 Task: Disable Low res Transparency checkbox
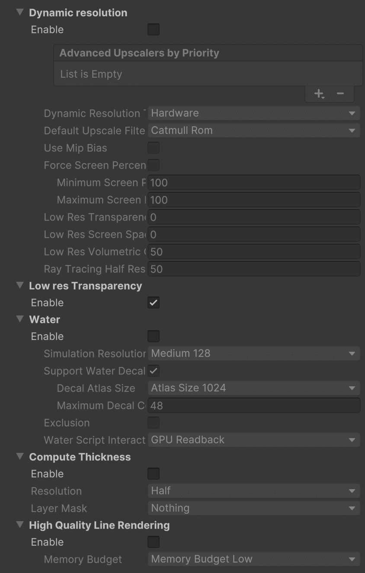tap(154, 302)
